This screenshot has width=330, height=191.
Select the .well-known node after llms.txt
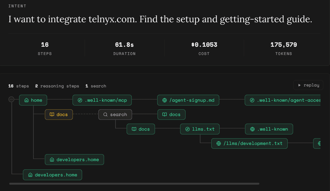pos(269,129)
